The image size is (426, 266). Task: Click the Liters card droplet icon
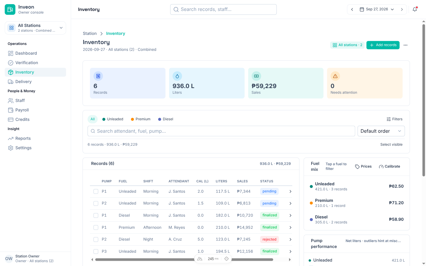point(177,76)
